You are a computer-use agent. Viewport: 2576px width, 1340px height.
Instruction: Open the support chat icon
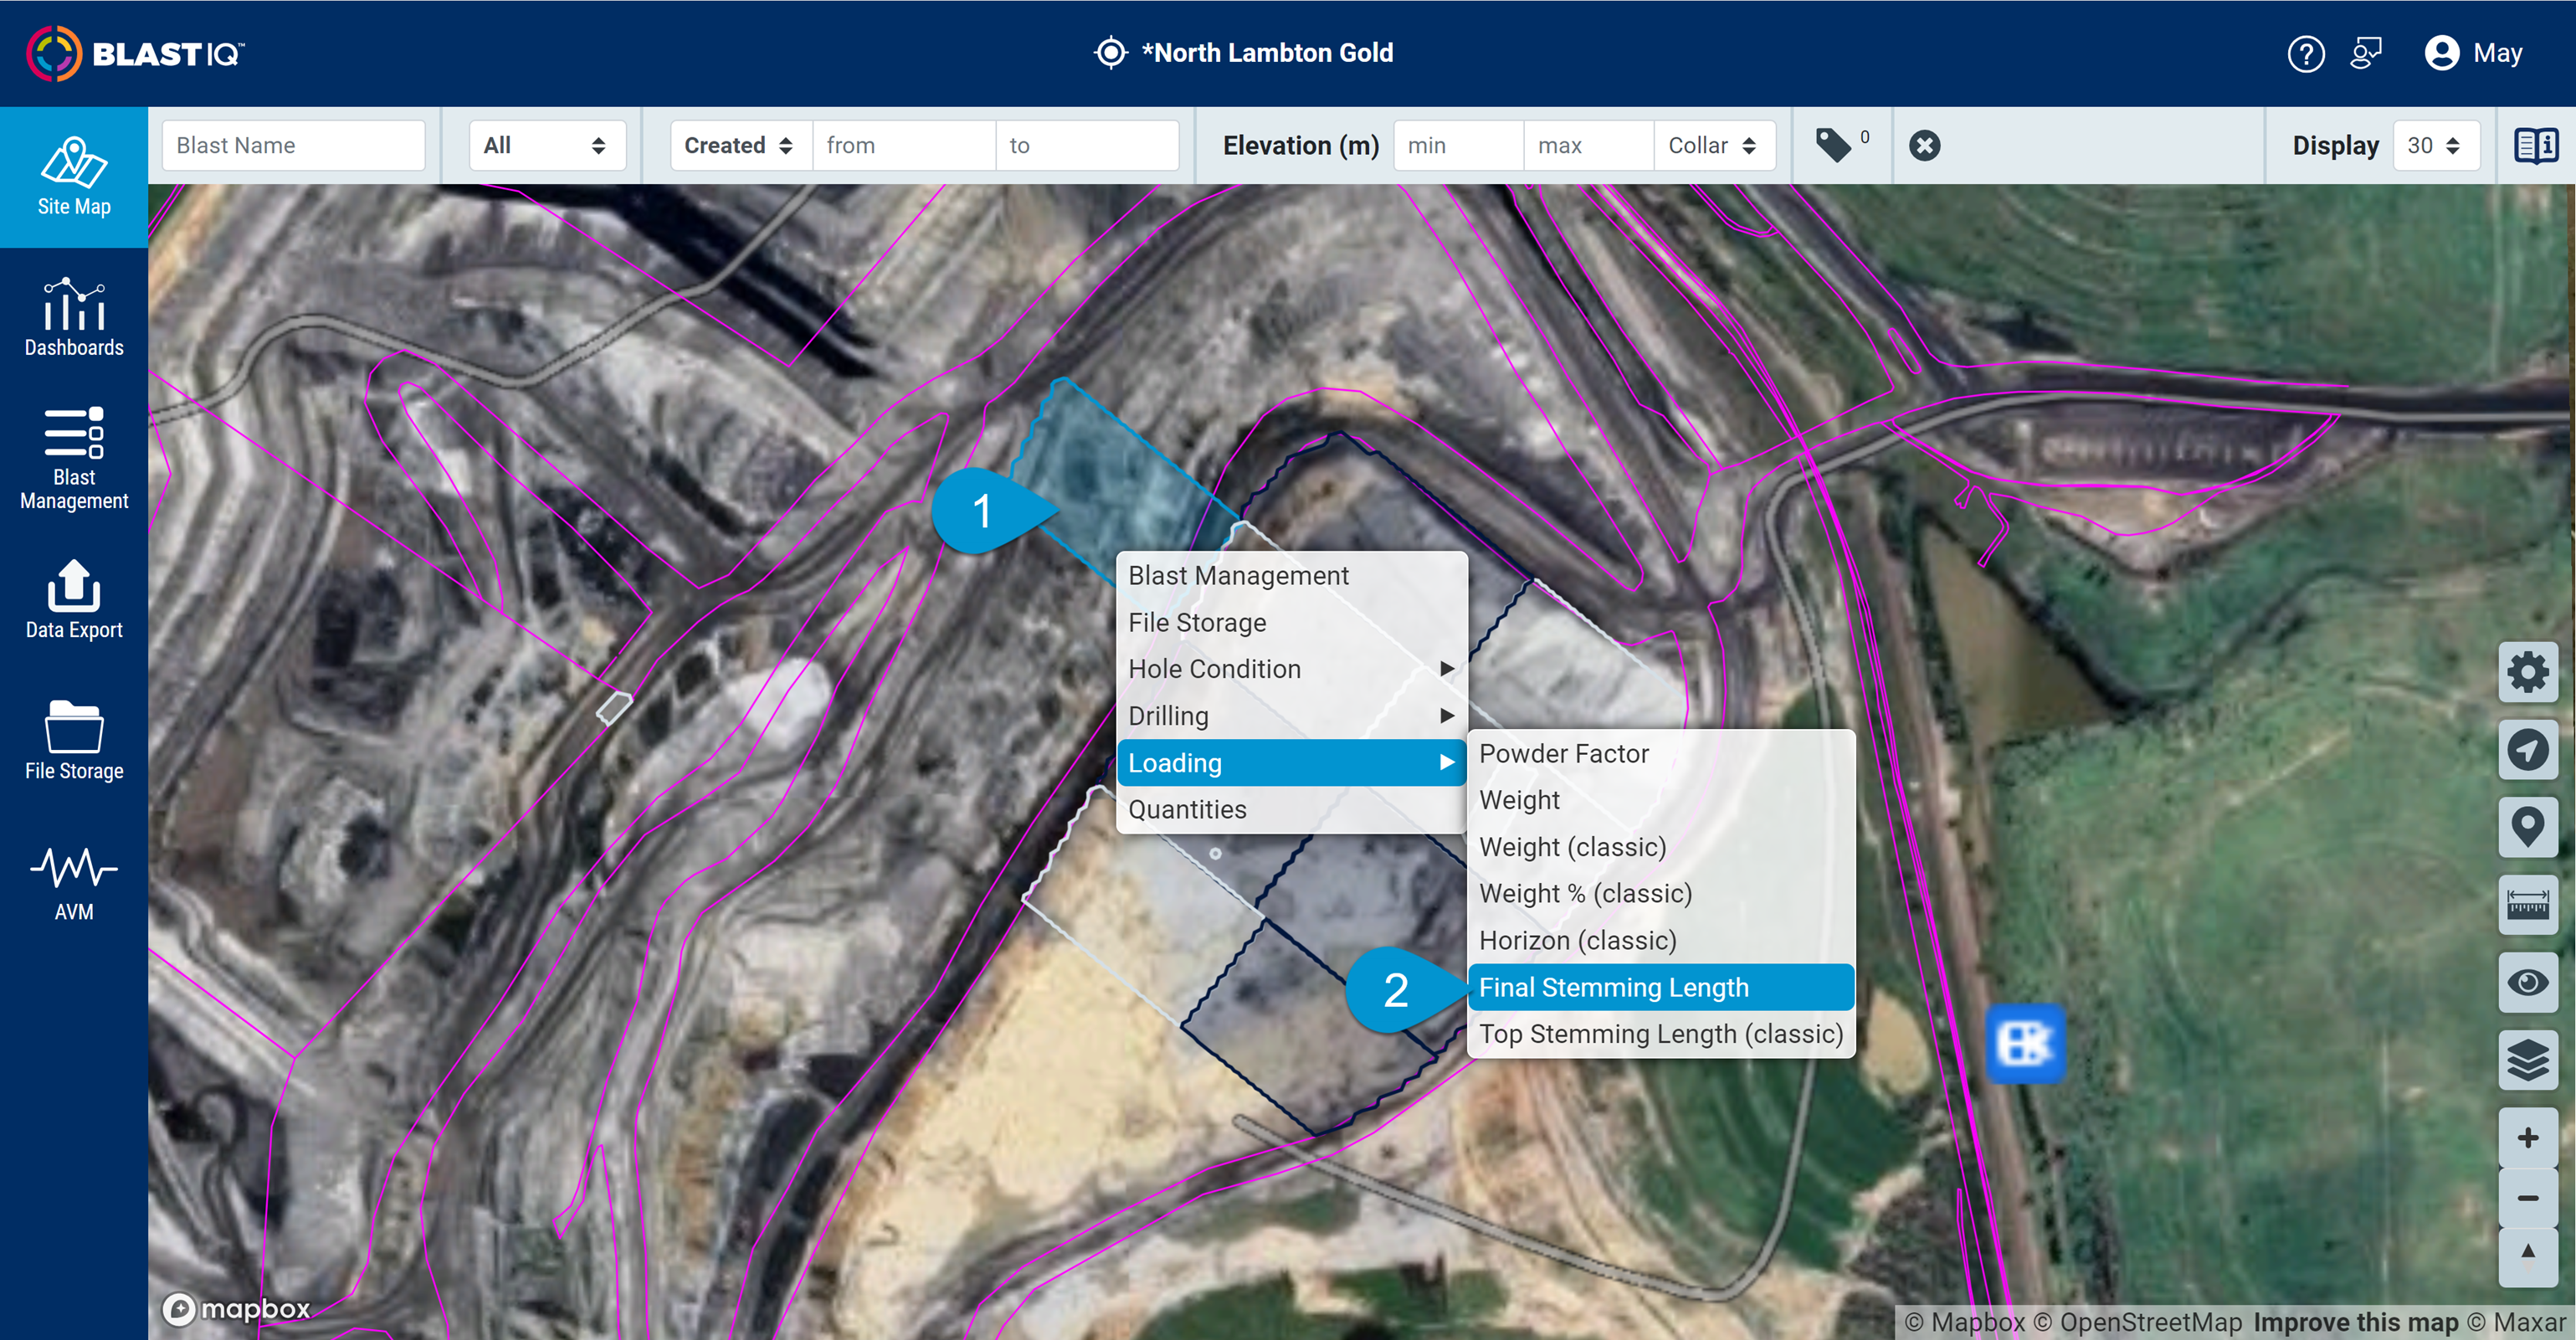tap(2366, 53)
